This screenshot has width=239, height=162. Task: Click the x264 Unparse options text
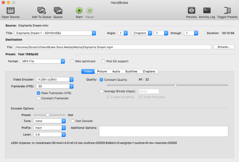(x=94, y=143)
